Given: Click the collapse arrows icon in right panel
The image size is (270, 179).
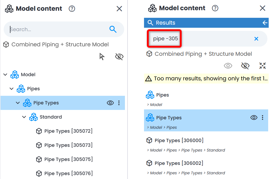Looking at the screenshot, I should tap(262, 66).
